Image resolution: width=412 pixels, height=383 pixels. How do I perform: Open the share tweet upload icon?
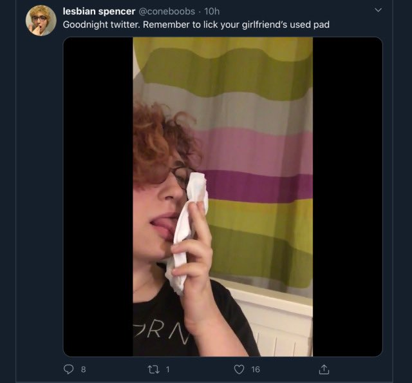click(x=324, y=369)
